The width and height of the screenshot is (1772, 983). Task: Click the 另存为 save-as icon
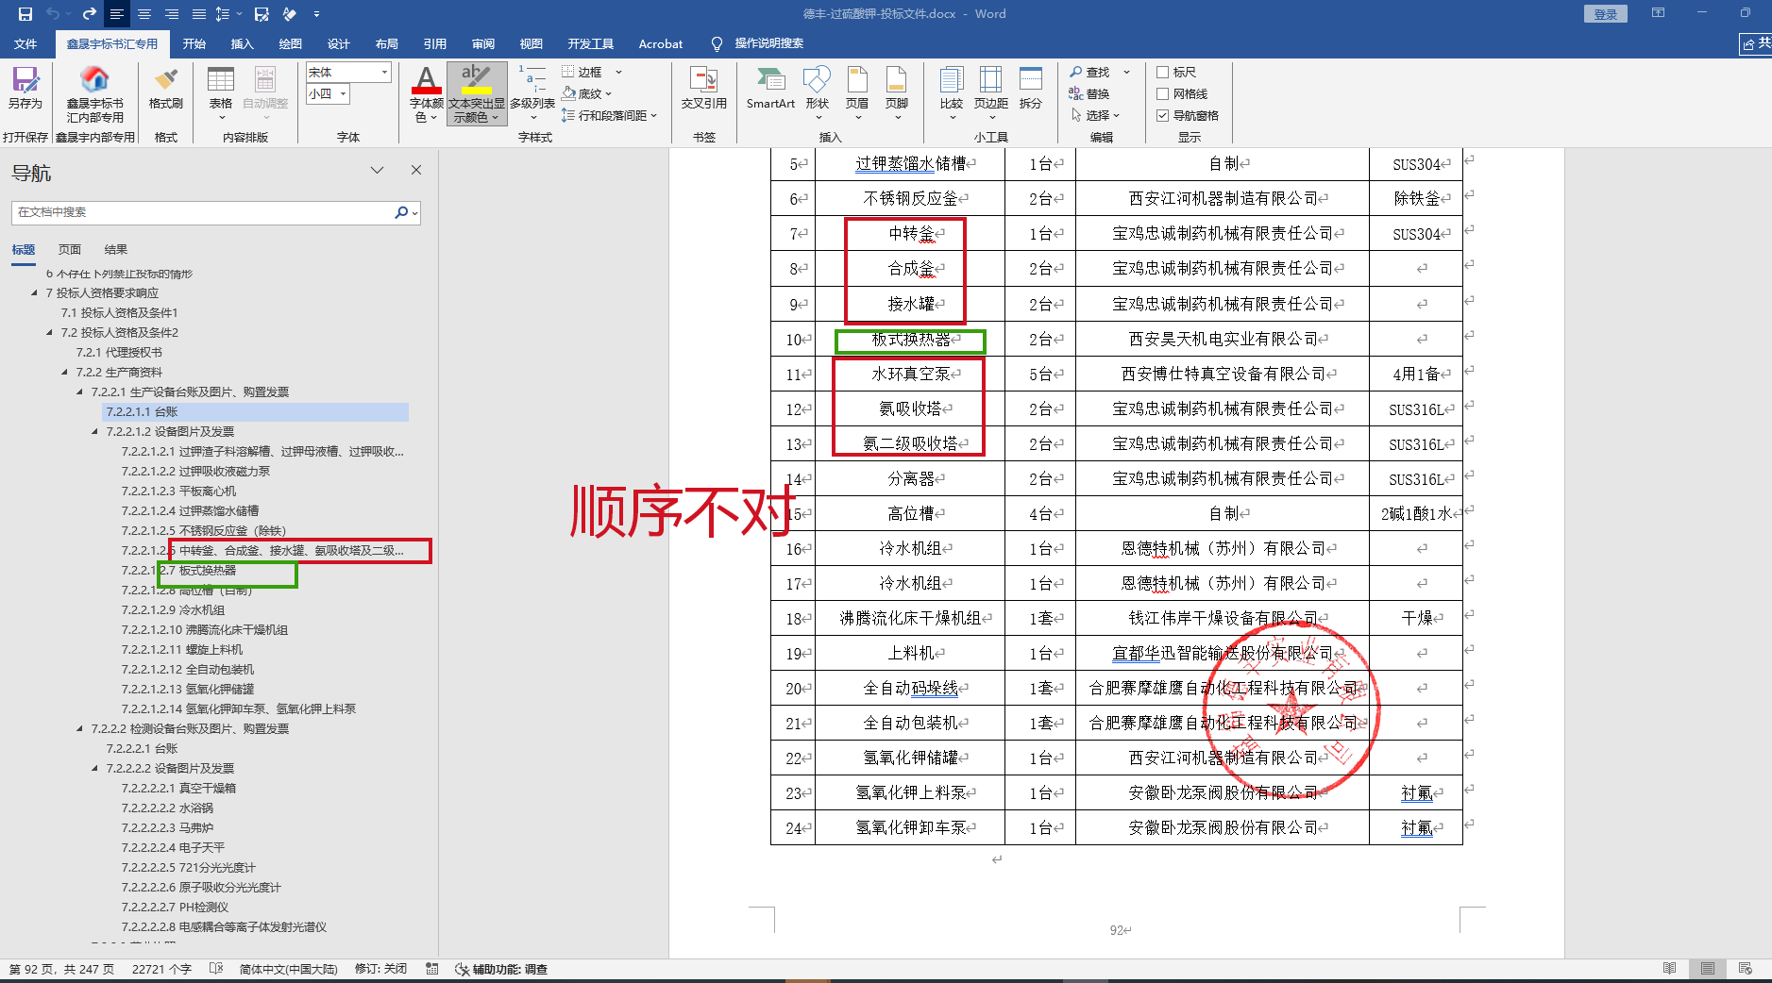click(x=25, y=88)
